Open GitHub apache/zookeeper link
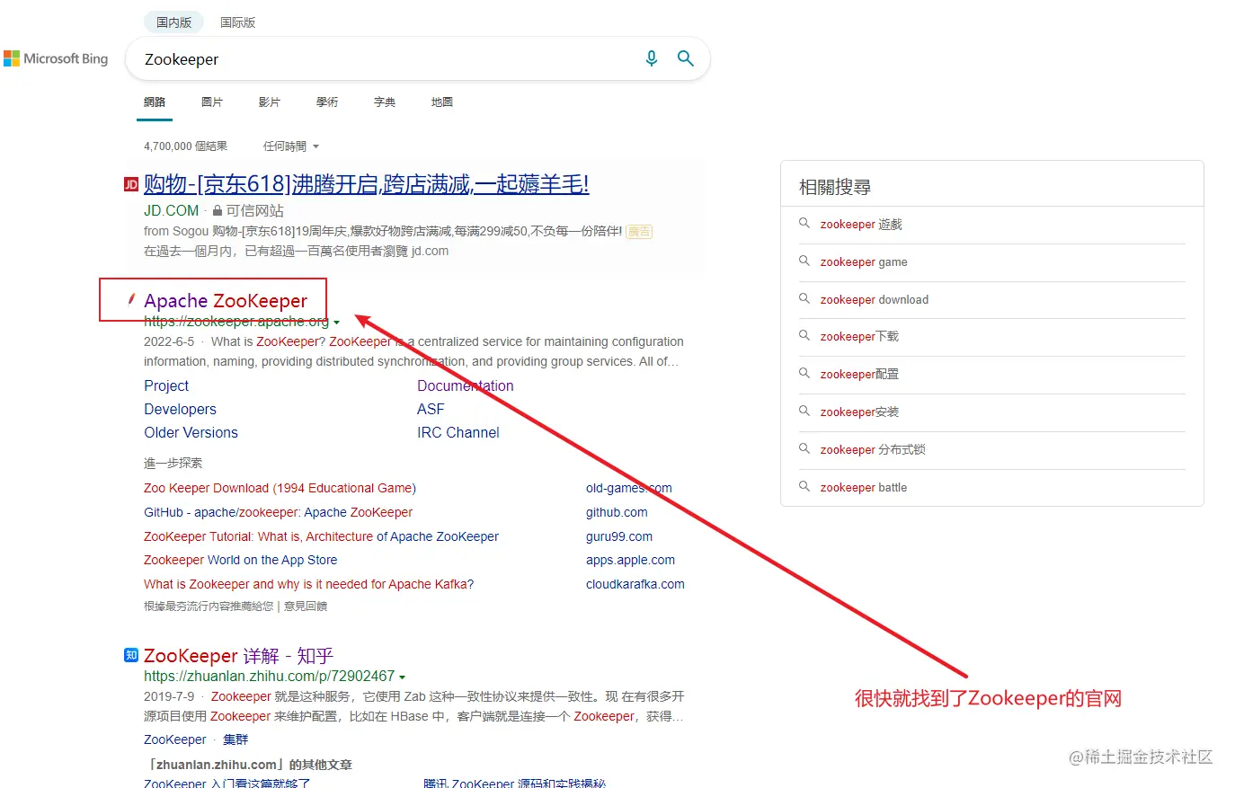Viewport: 1235px width, 788px height. click(x=278, y=512)
